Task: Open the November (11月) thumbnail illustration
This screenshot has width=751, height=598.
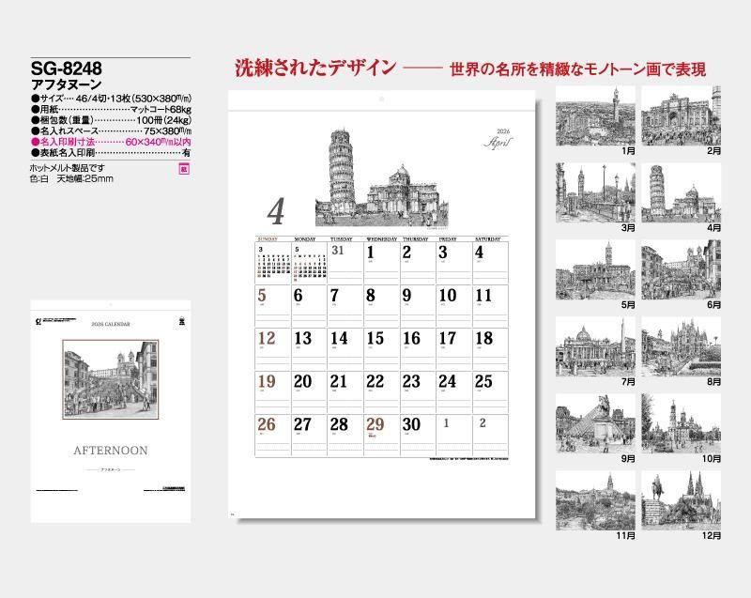Action: (x=595, y=500)
